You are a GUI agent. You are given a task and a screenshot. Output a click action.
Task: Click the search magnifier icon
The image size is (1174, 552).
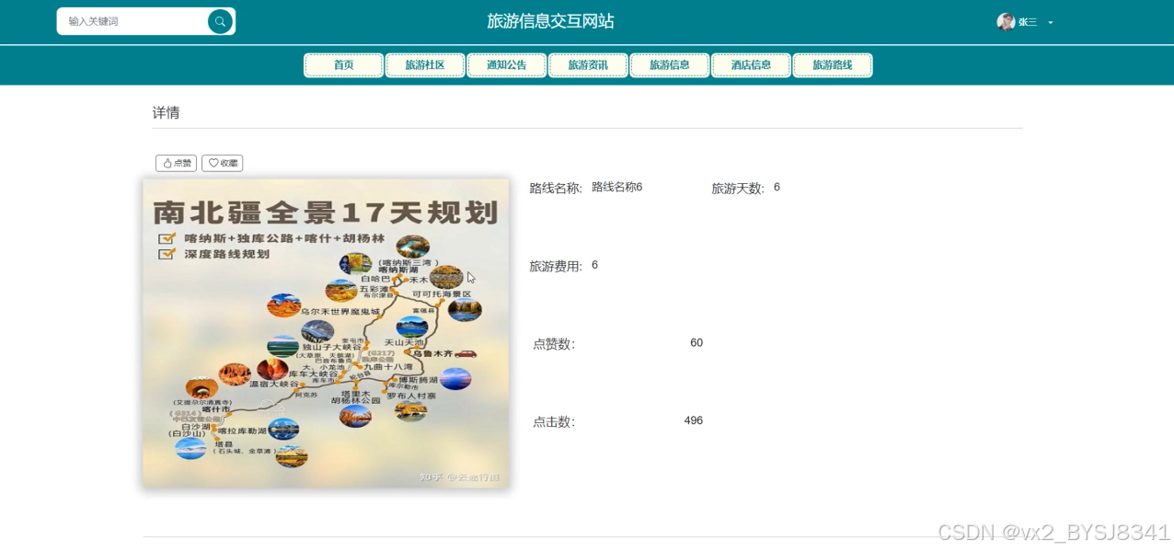click(x=220, y=21)
